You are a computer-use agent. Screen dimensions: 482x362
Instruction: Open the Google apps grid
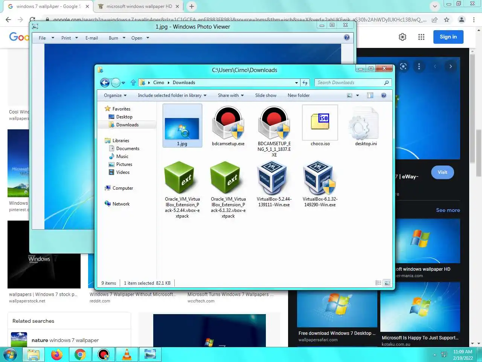(421, 37)
